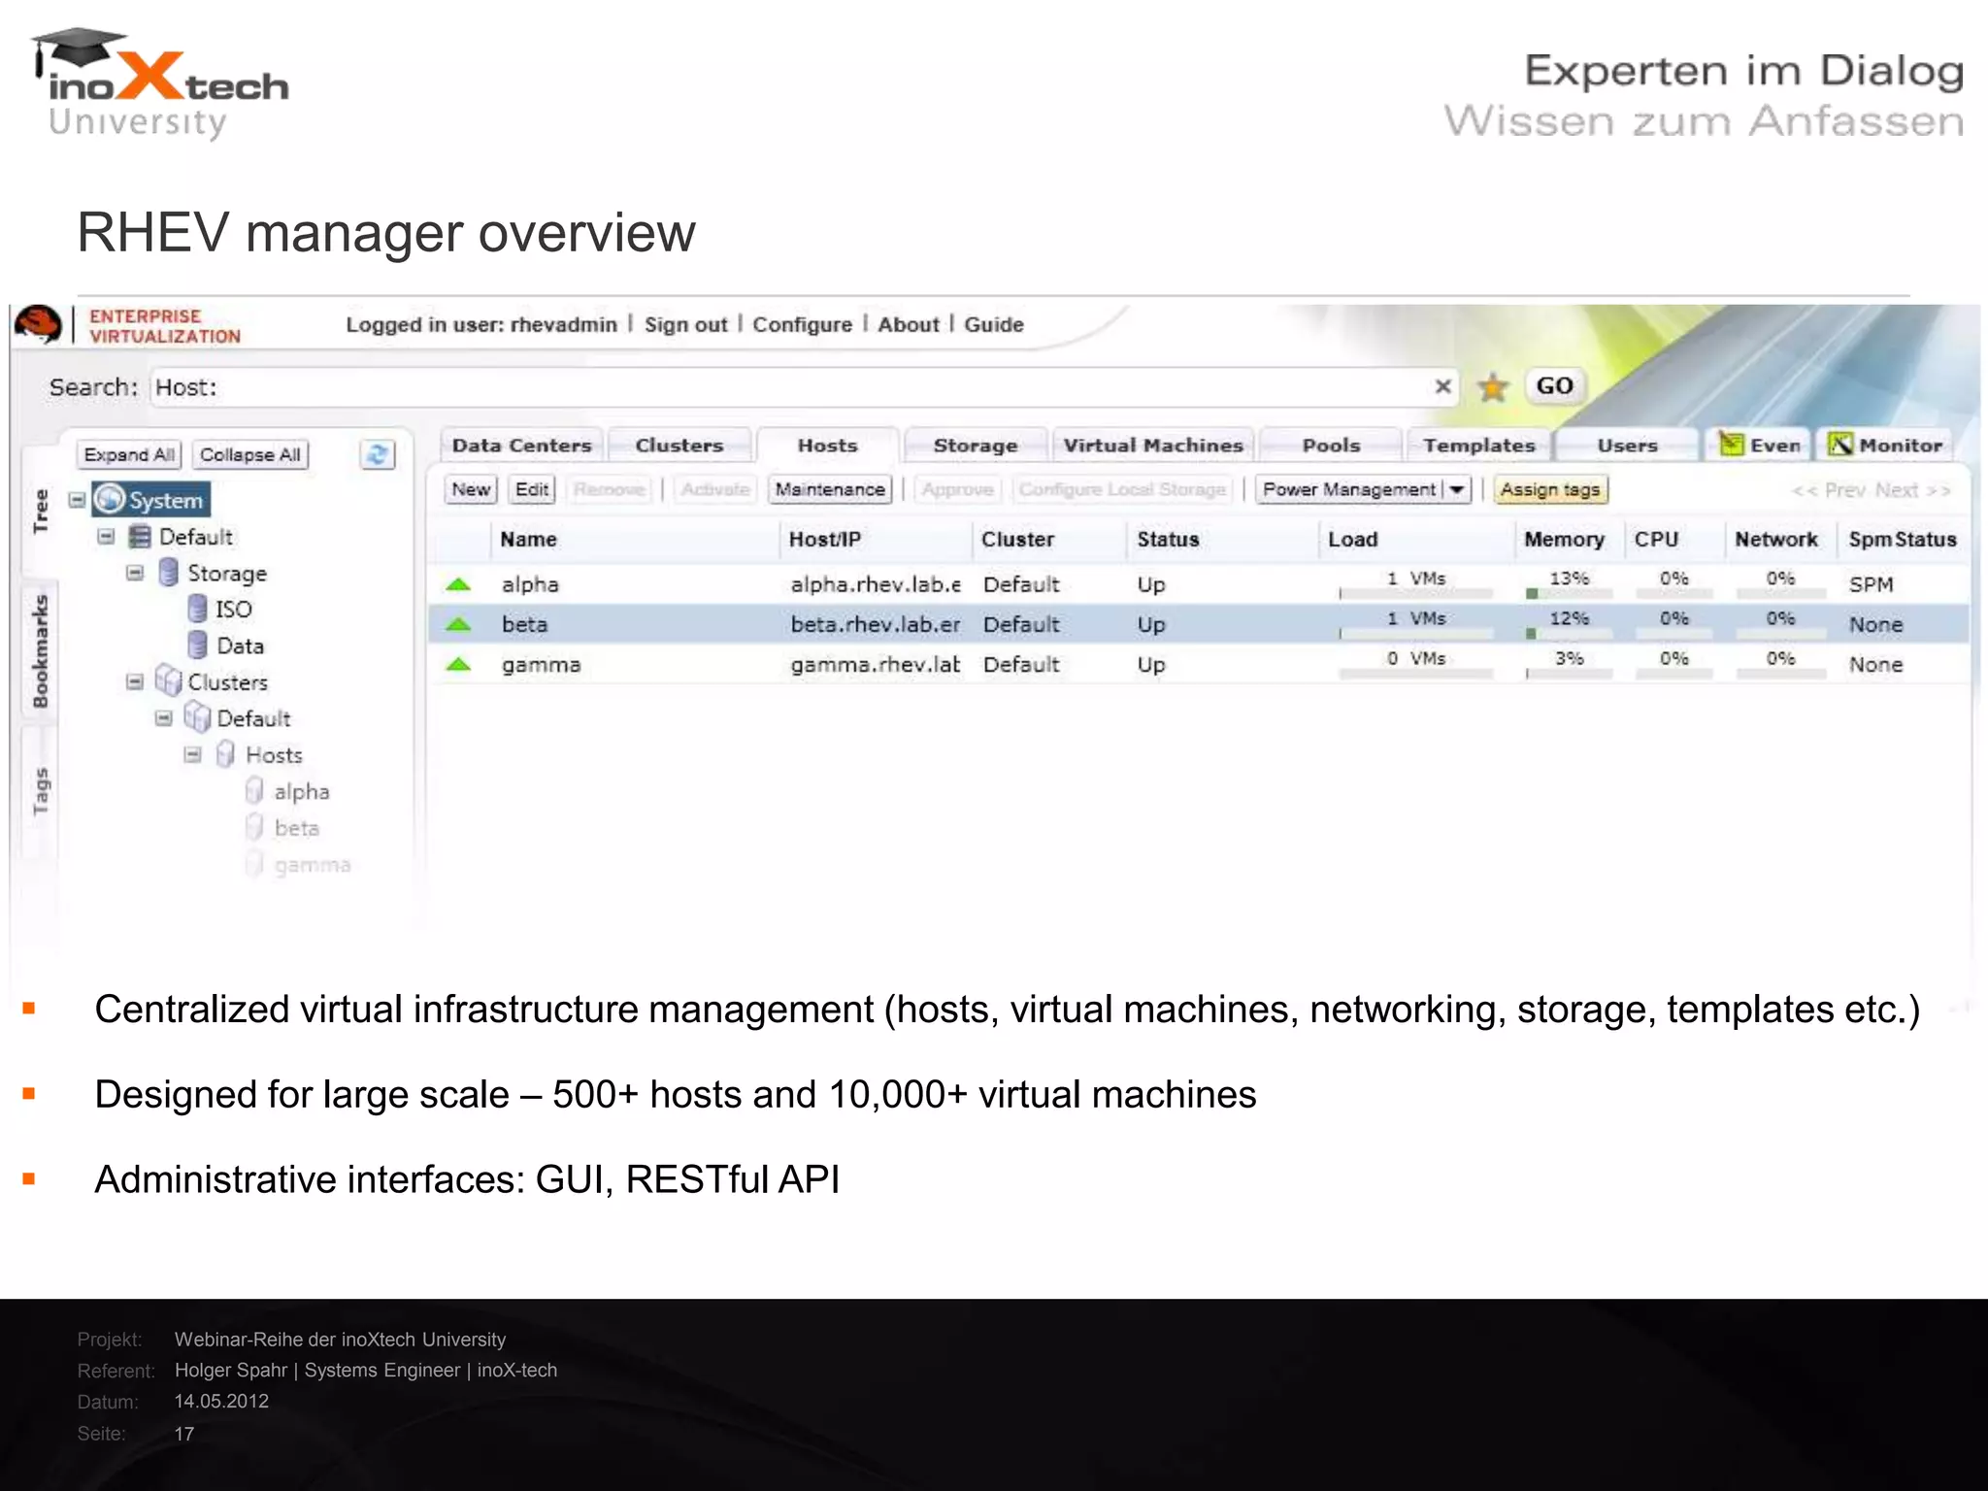Open the Hosts tab
This screenshot has width=1988, height=1491.
click(828, 446)
